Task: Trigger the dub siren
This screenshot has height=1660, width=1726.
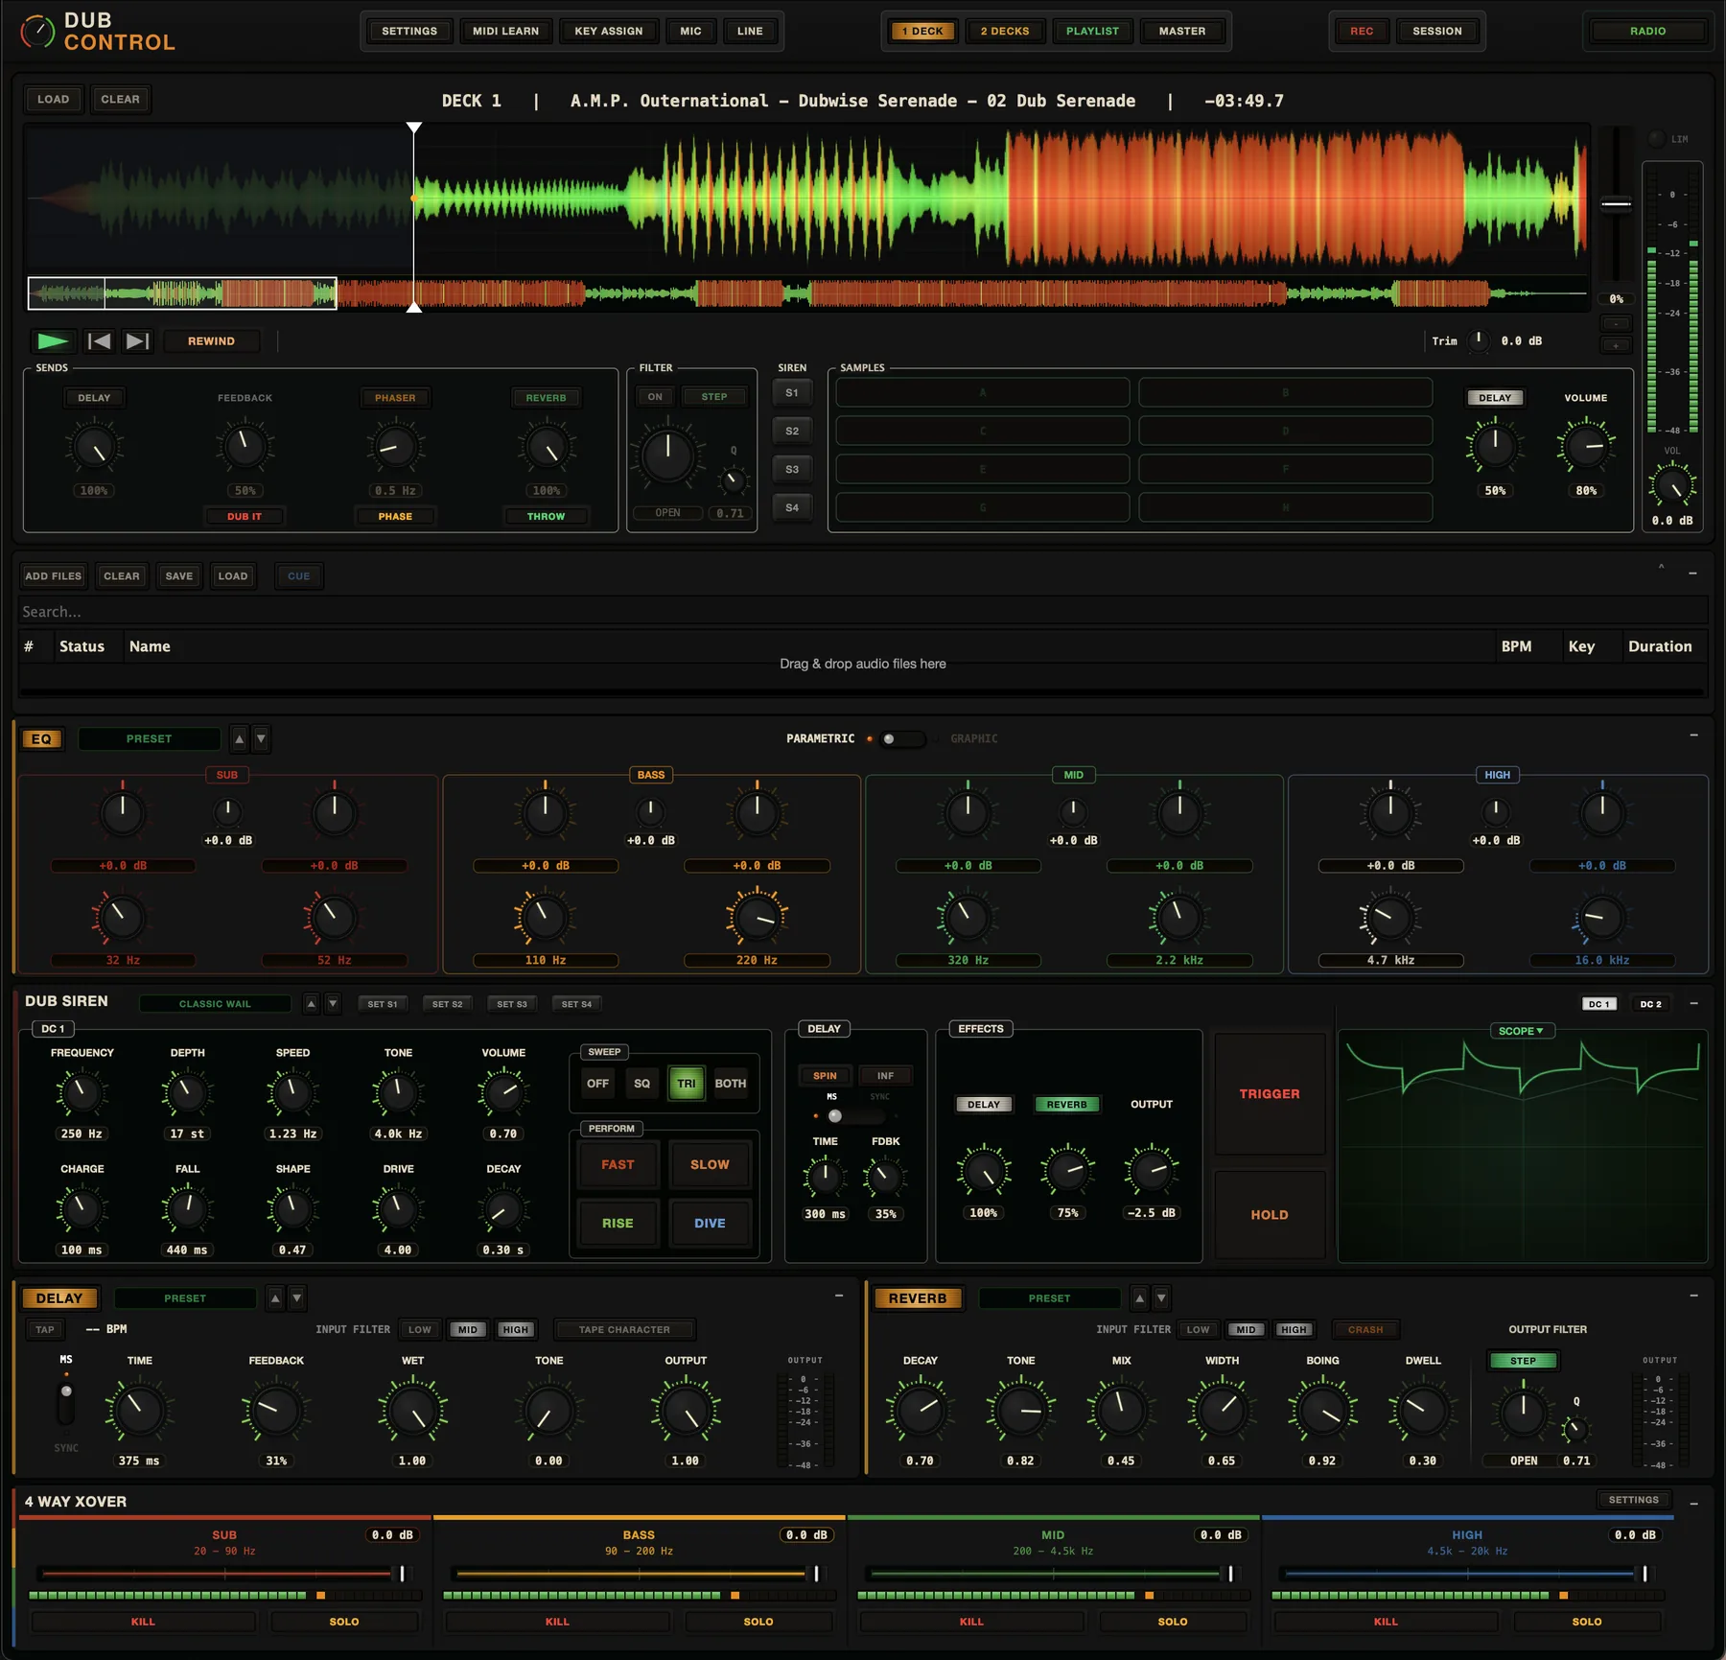Action: click(1270, 1094)
